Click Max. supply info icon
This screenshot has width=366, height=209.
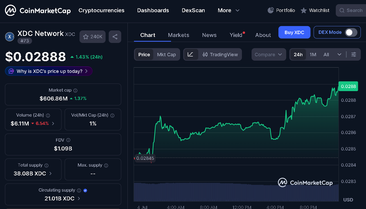click(106, 165)
